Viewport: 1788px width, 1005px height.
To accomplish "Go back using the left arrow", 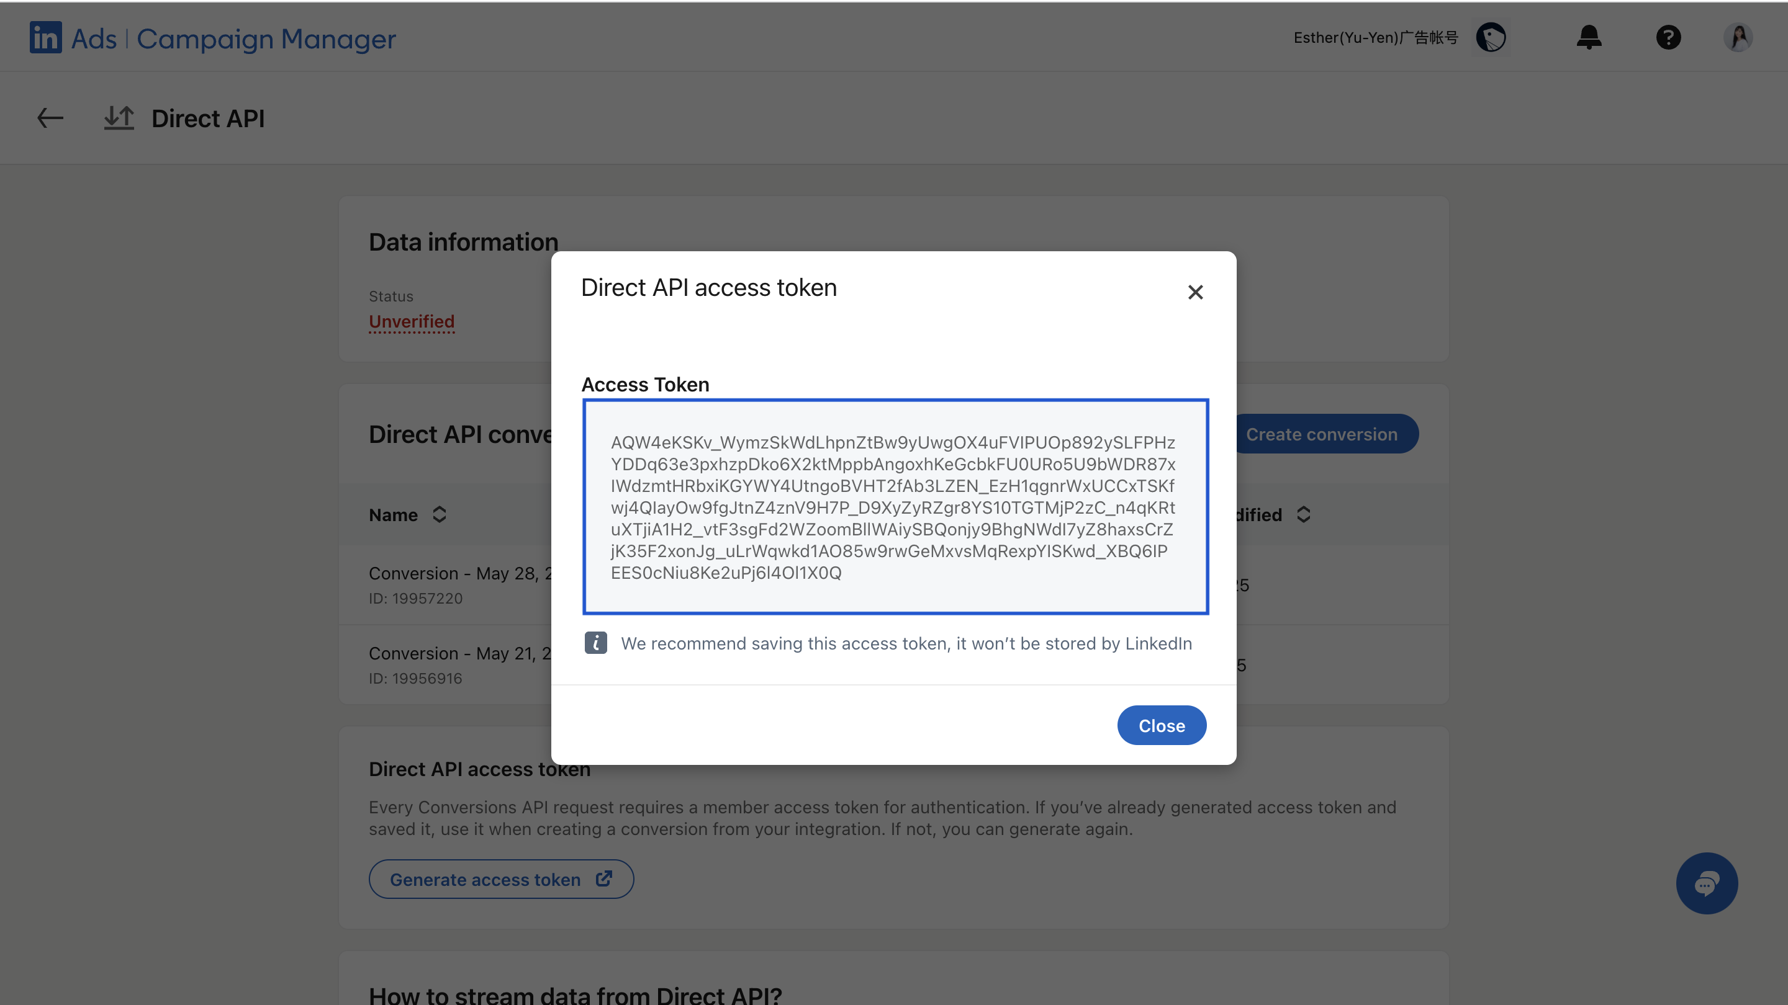I will [50, 118].
